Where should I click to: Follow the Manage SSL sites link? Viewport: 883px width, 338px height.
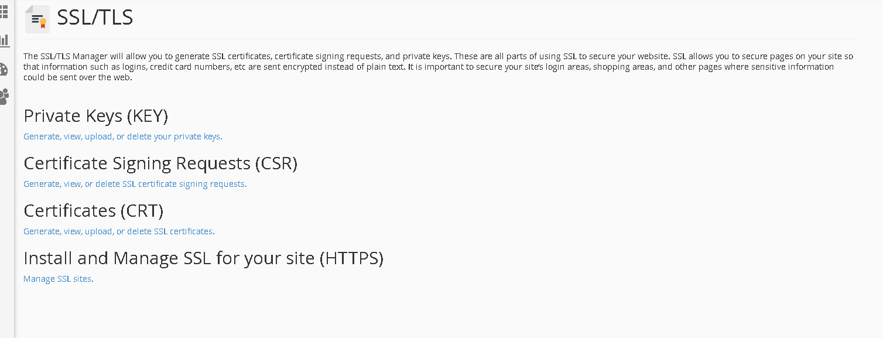point(59,279)
